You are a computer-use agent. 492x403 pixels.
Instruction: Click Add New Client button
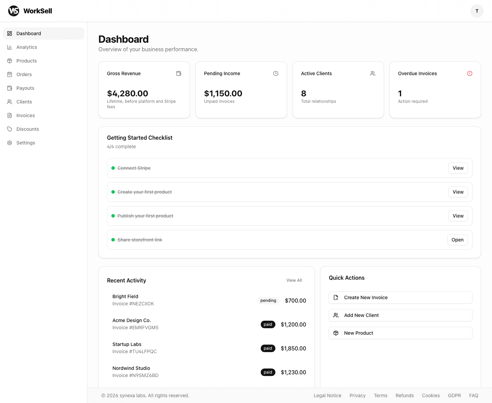pyautogui.click(x=400, y=315)
